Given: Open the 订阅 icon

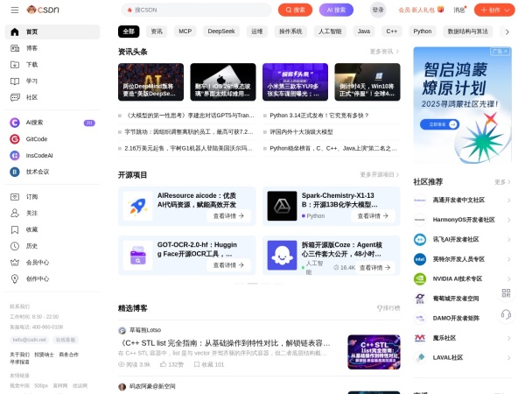Looking at the screenshot, I should [15, 197].
